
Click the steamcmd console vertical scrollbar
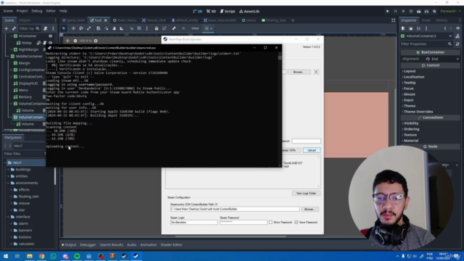[280, 109]
